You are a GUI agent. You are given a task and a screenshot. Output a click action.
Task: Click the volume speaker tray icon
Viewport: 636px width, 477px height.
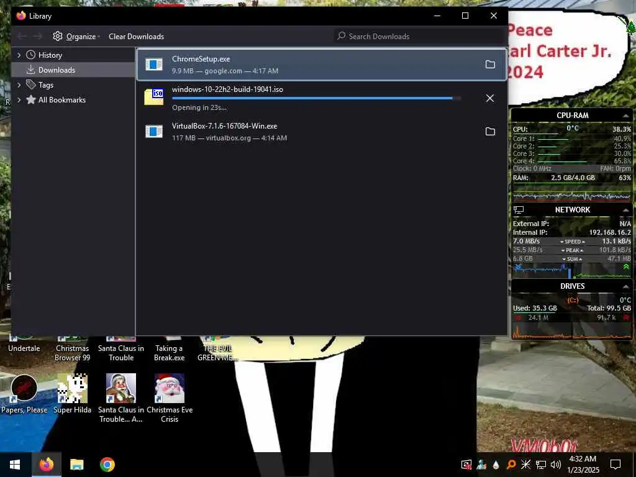[x=556, y=465]
